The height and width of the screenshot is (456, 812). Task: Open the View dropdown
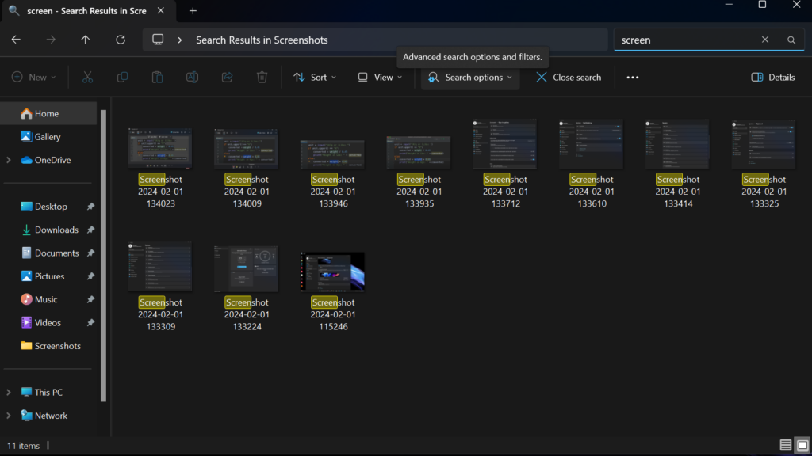click(x=381, y=77)
